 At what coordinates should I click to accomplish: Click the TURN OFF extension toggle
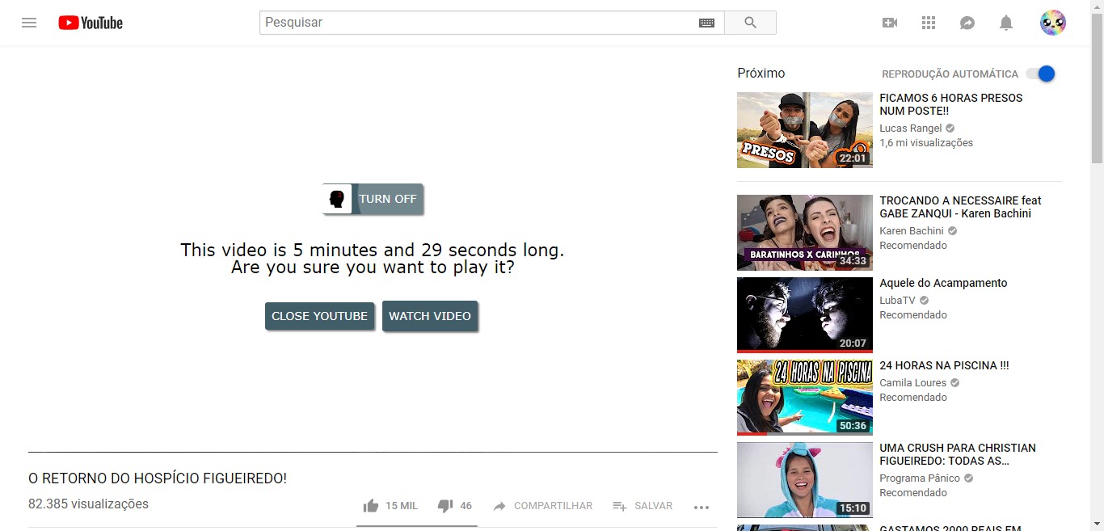pyautogui.click(x=373, y=199)
